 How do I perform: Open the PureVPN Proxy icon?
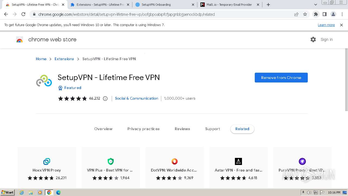(x=302, y=161)
